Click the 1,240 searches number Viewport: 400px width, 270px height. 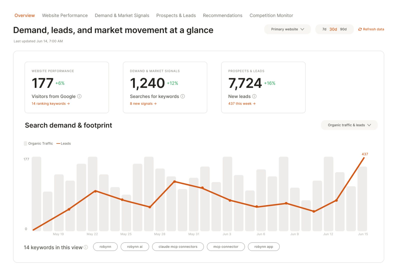tap(147, 83)
